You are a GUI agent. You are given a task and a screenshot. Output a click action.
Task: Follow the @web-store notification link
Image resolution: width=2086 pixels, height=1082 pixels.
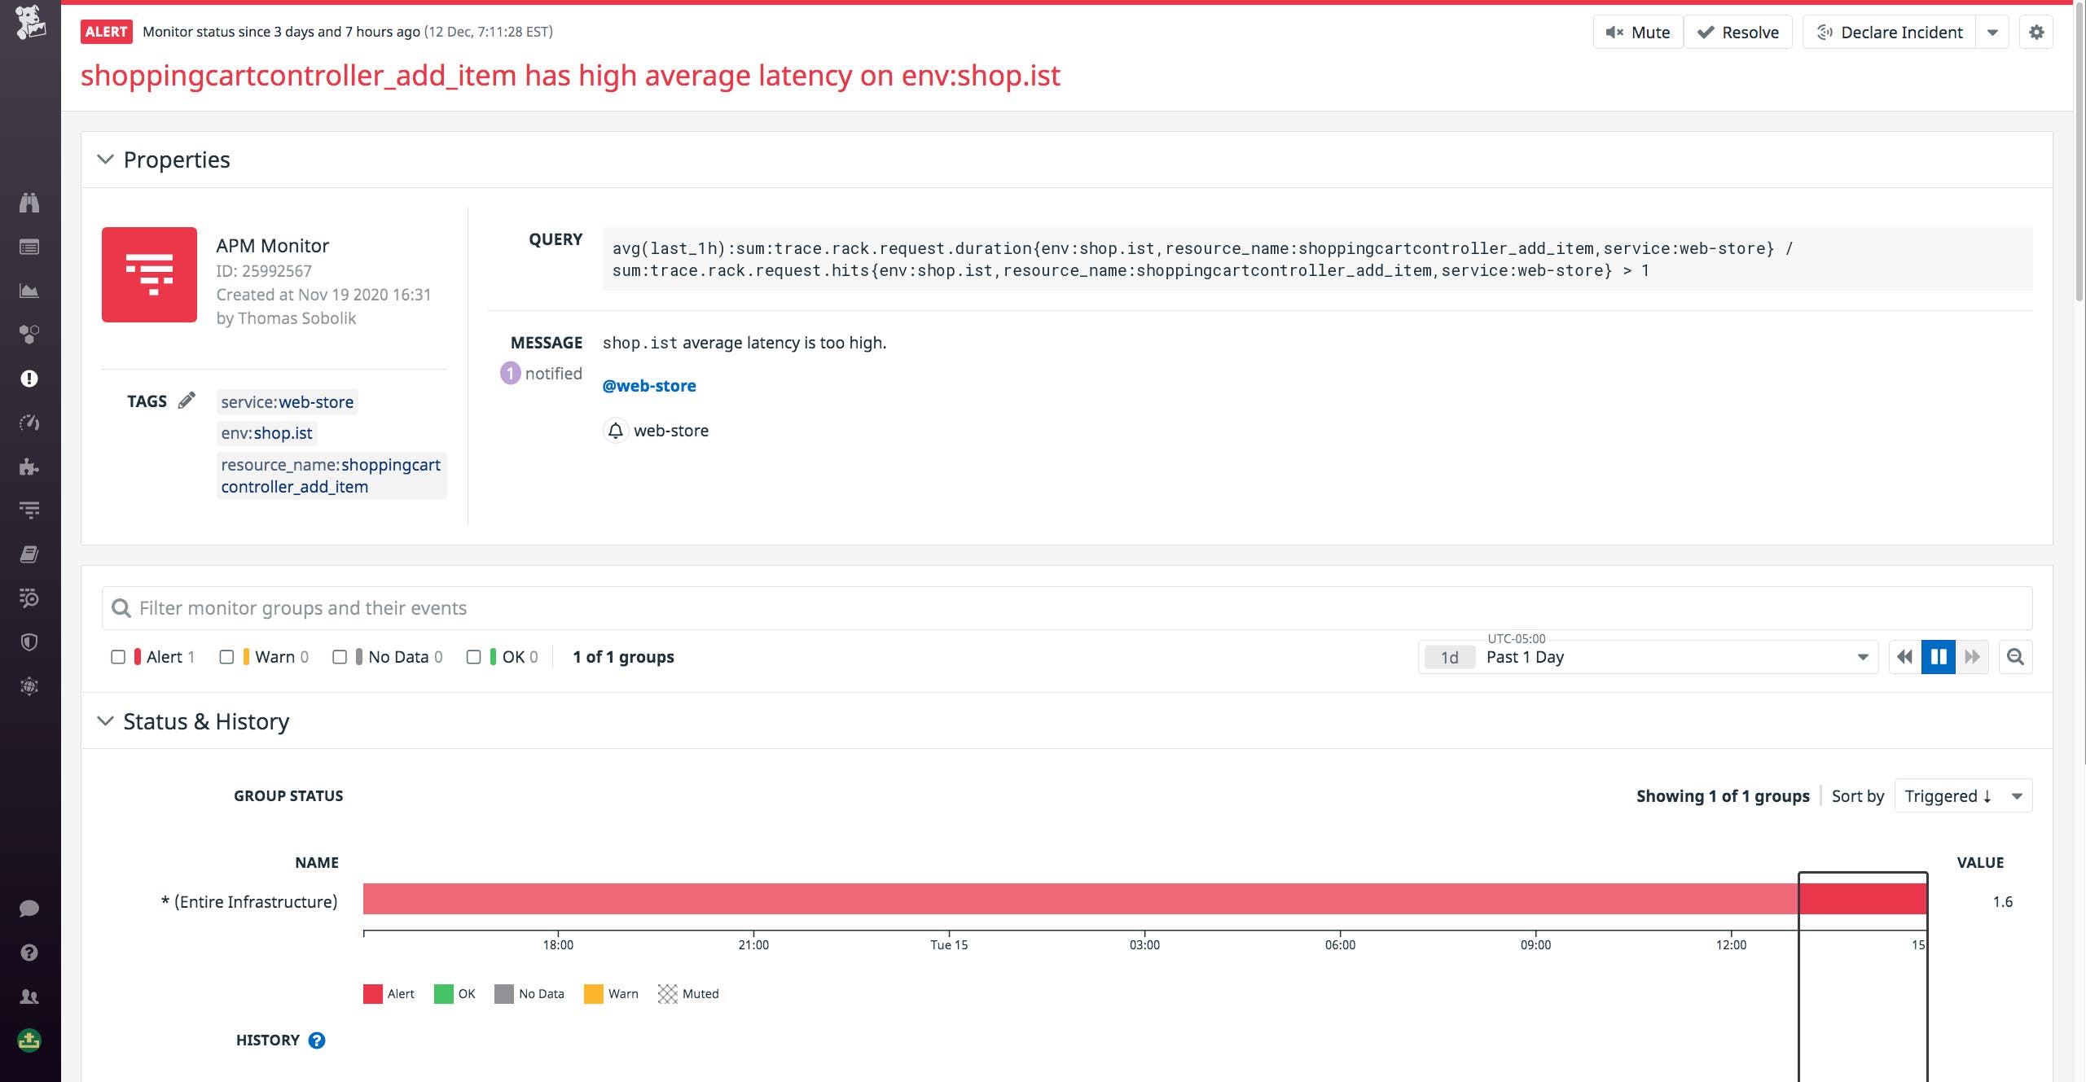tap(649, 385)
